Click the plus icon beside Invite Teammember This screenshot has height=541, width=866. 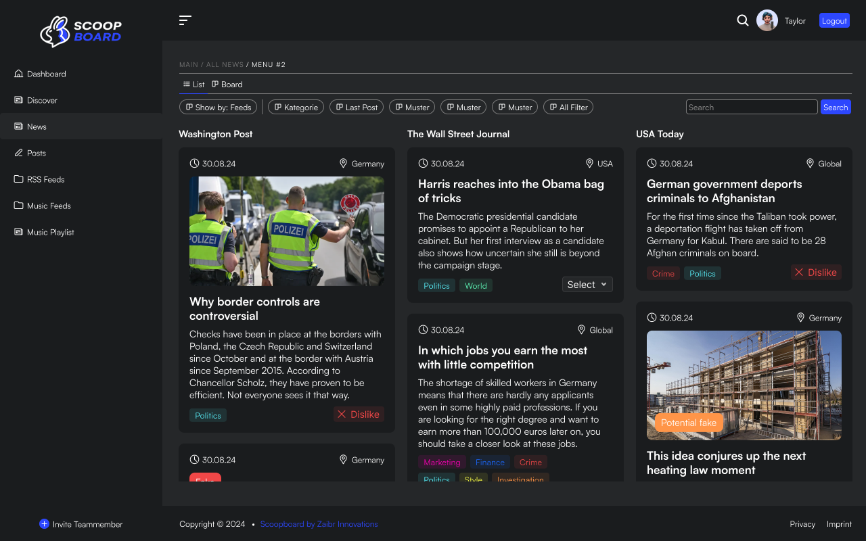point(44,524)
